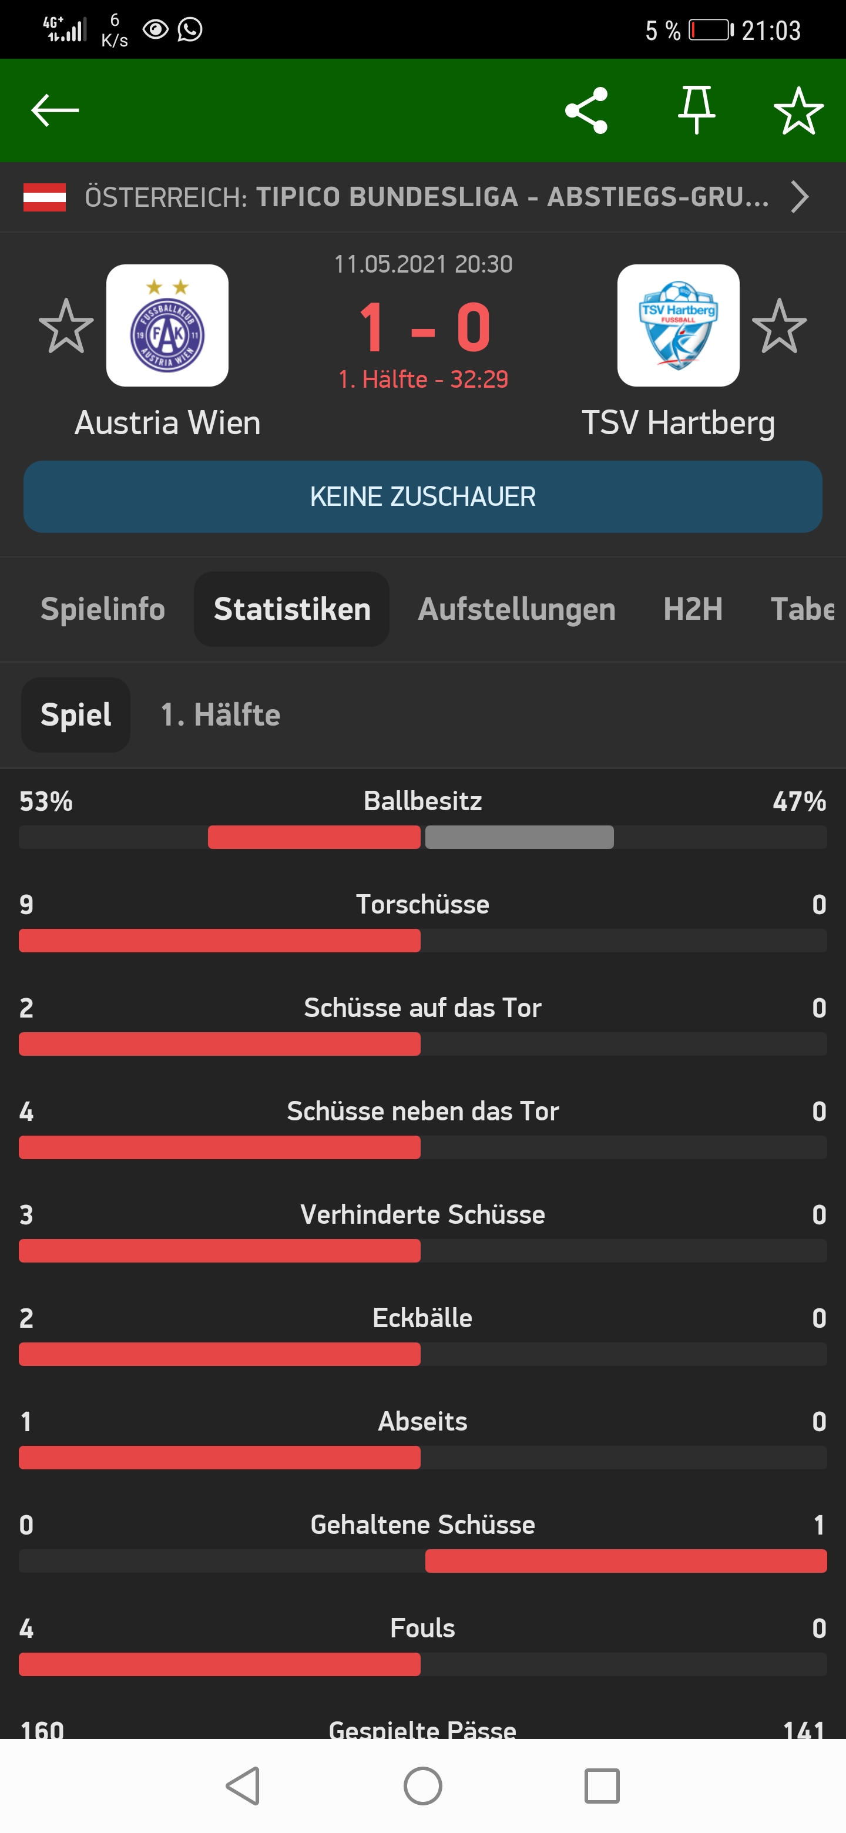
Task: Tap the Austrian flag icon
Action: 44,197
